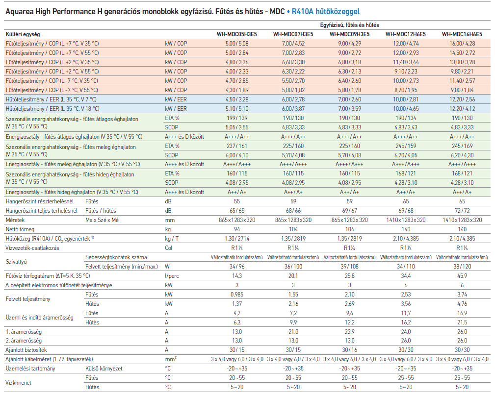
Task: Click 'Vízvezeték-csatlakozás' row label
Action: pos(32,248)
